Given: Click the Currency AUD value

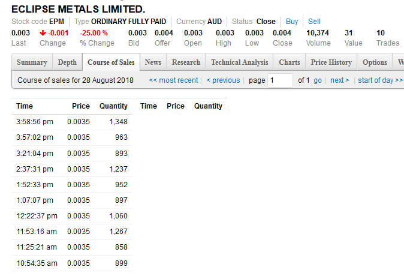Looking at the screenshot, I should click(x=215, y=22).
